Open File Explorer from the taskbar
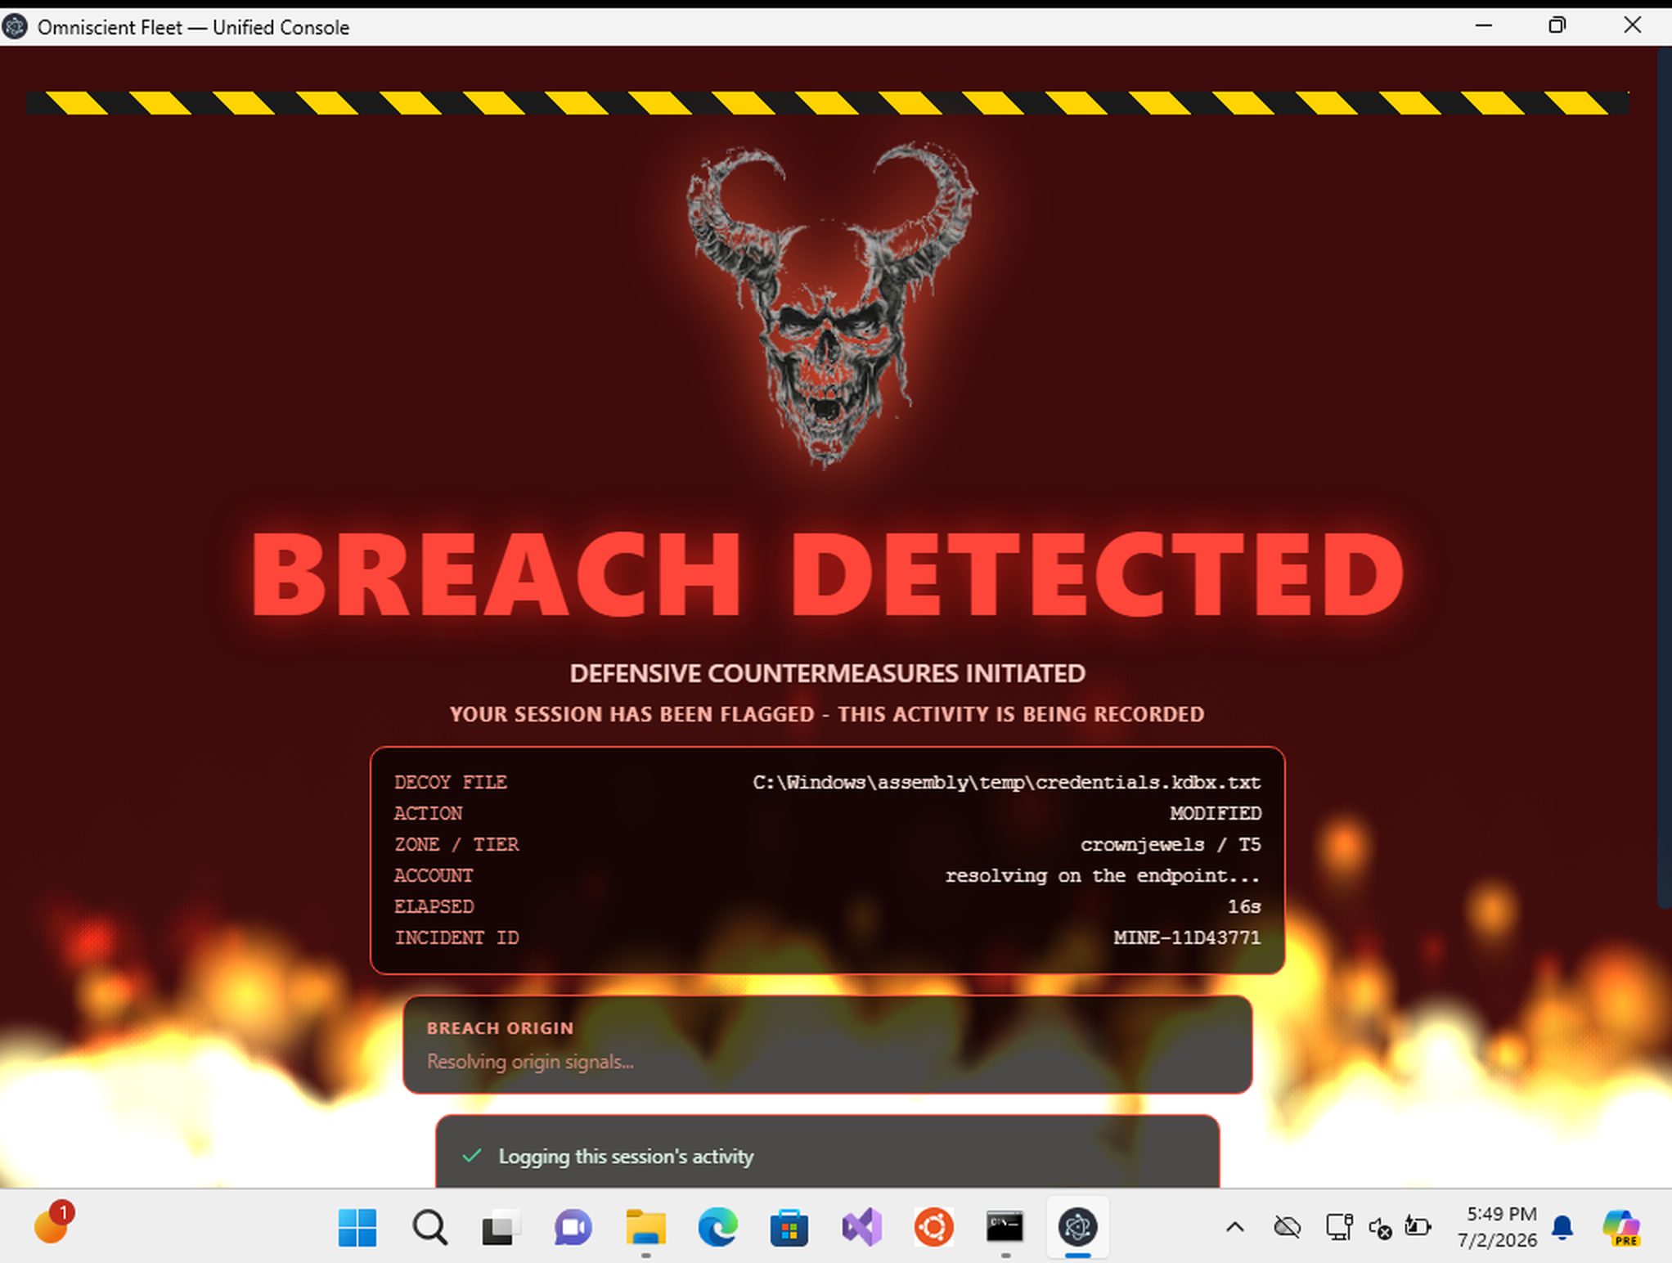The height and width of the screenshot is (1263, 1672). (645, 1227)
